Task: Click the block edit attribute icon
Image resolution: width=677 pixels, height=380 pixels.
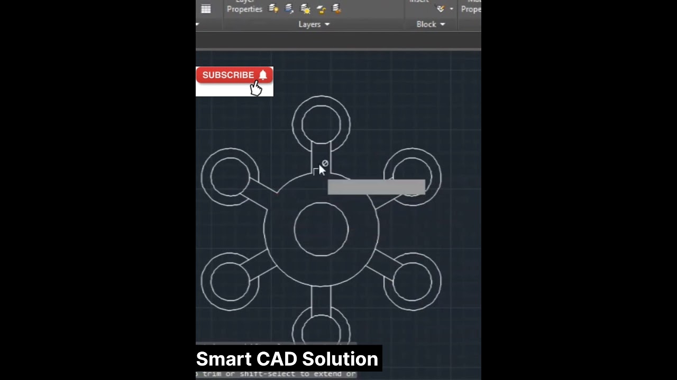Action: (441, 8)
